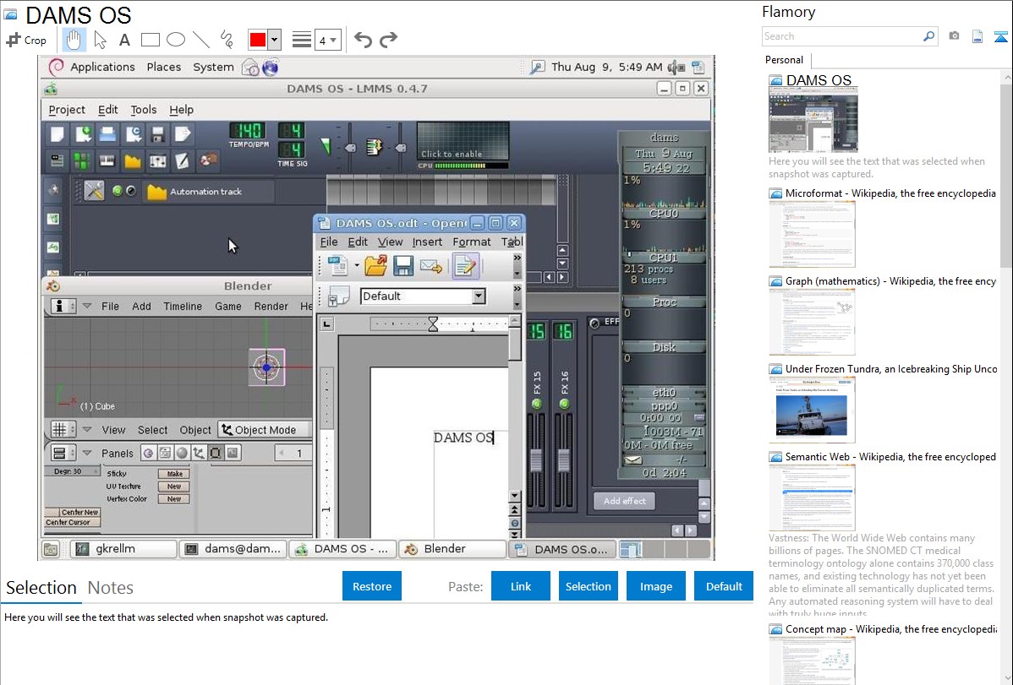The image size is (1013, 685).
Task: Open the Blender Render menu
Action: click(271, 306)
